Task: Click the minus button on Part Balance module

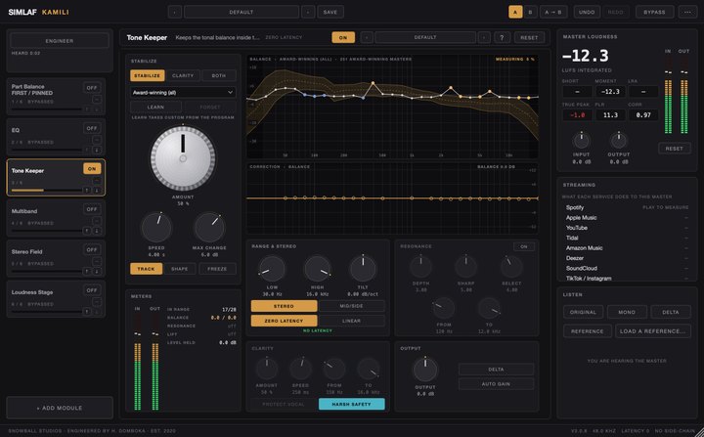Action: (x=97, y=100)
